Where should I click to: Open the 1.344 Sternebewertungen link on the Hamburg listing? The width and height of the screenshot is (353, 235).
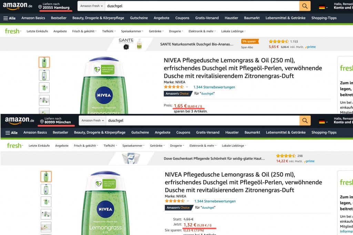[x=214, y=87]
